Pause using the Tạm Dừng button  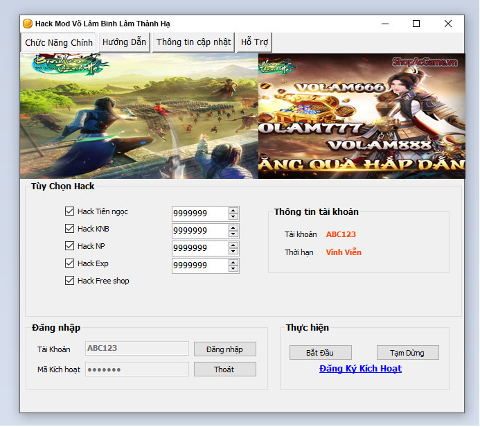[407, 353]
